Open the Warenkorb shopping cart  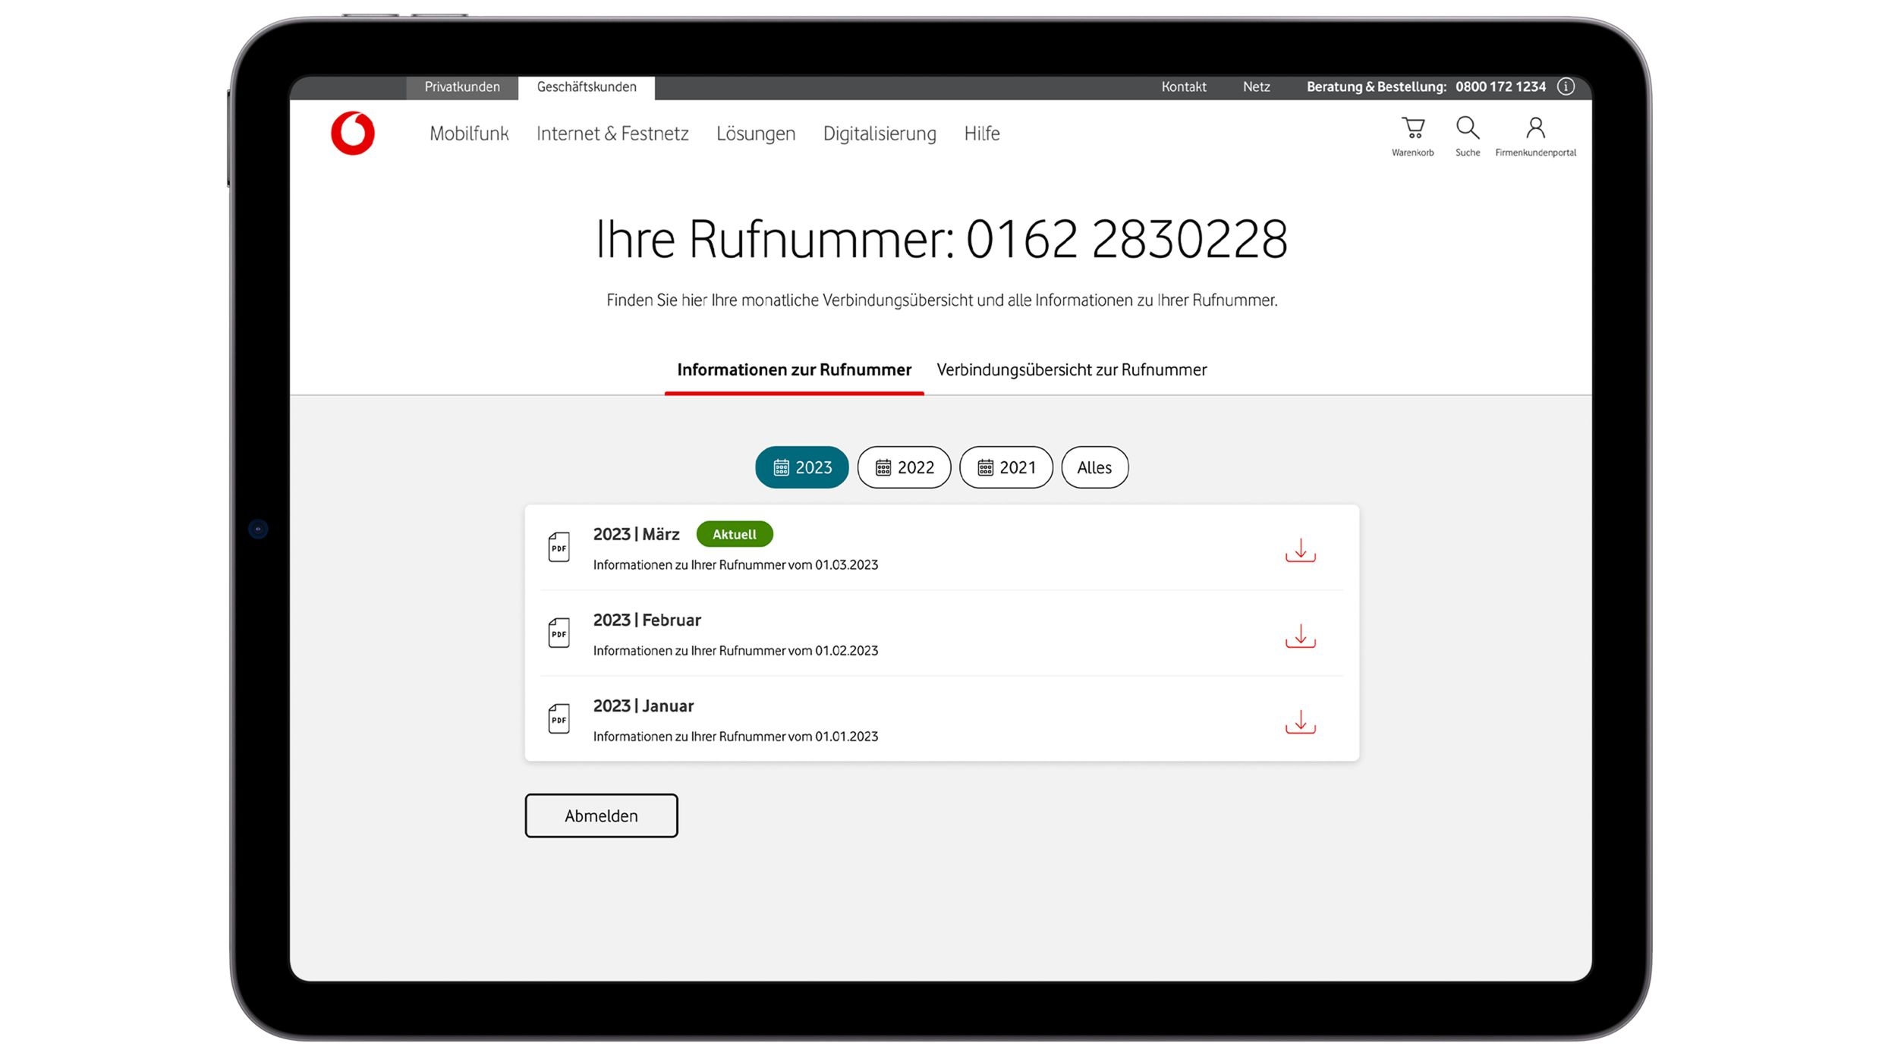[1413, 129]
